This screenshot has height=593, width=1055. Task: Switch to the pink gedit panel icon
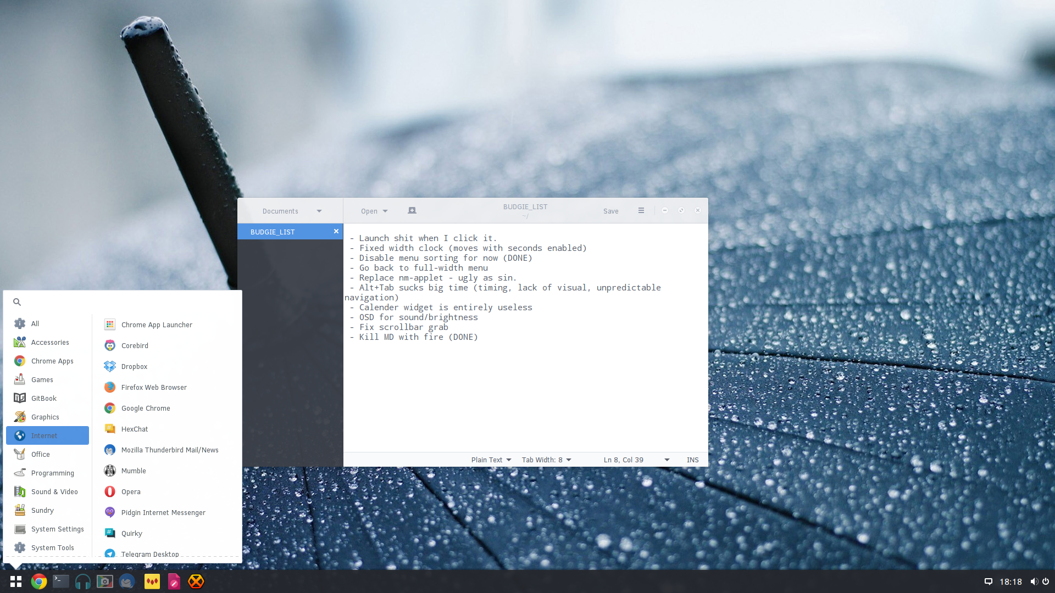[174, 581]
